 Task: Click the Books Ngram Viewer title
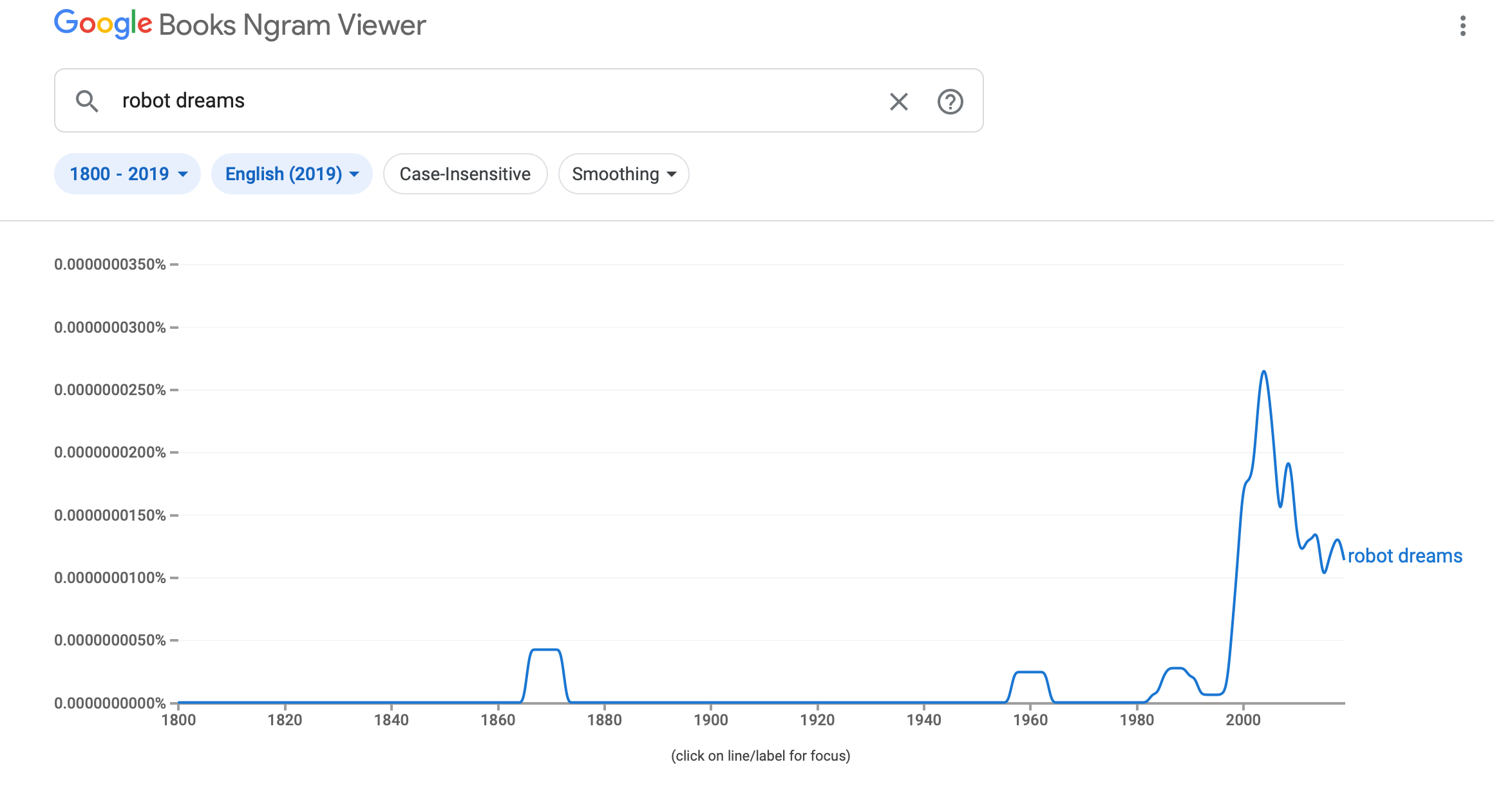tap(292, 26)
